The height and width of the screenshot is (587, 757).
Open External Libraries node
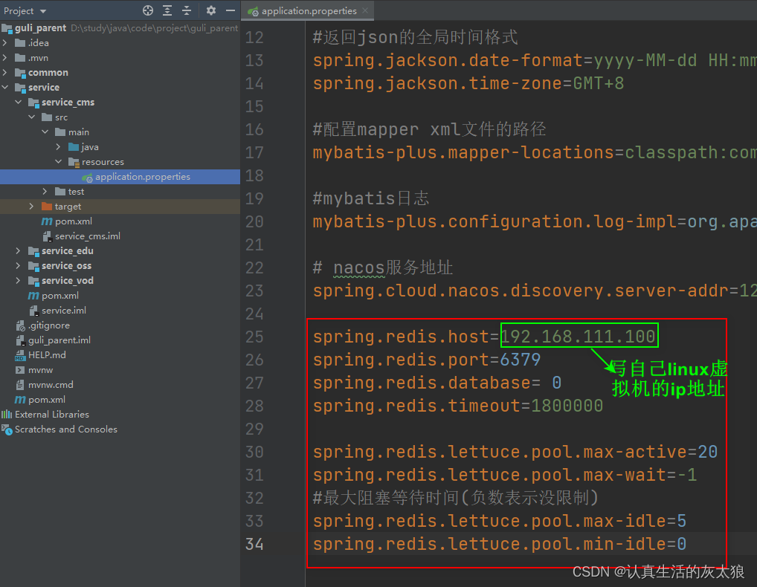[x=51, y=415]
